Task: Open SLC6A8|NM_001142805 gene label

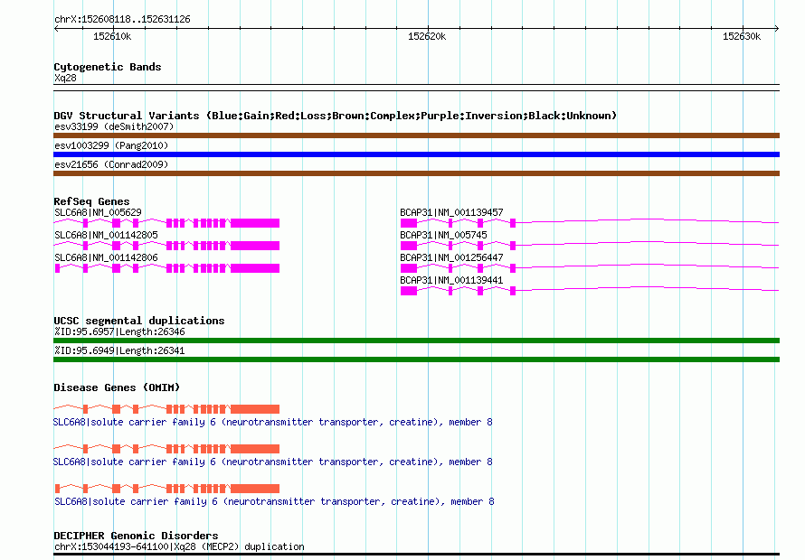Action: point(106,235)
